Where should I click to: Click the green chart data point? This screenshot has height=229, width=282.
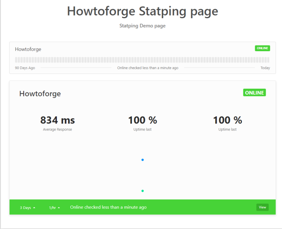click(142, 191)
